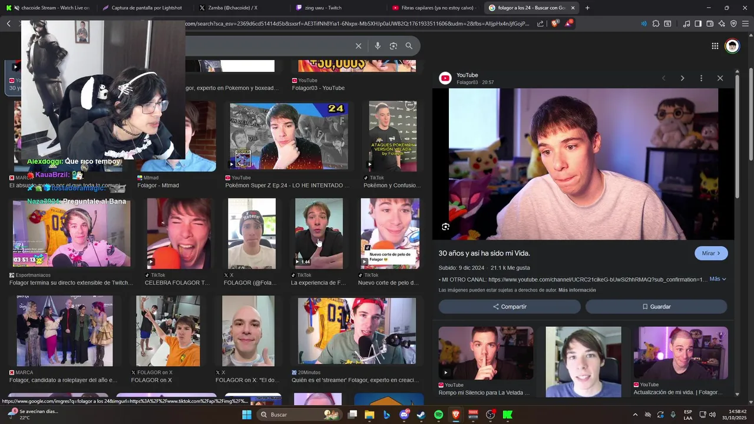The width and height of the screenshot is (754, 424).
Task: Click the taskbar volume speaker icon
Action: (x=712, y=415)
